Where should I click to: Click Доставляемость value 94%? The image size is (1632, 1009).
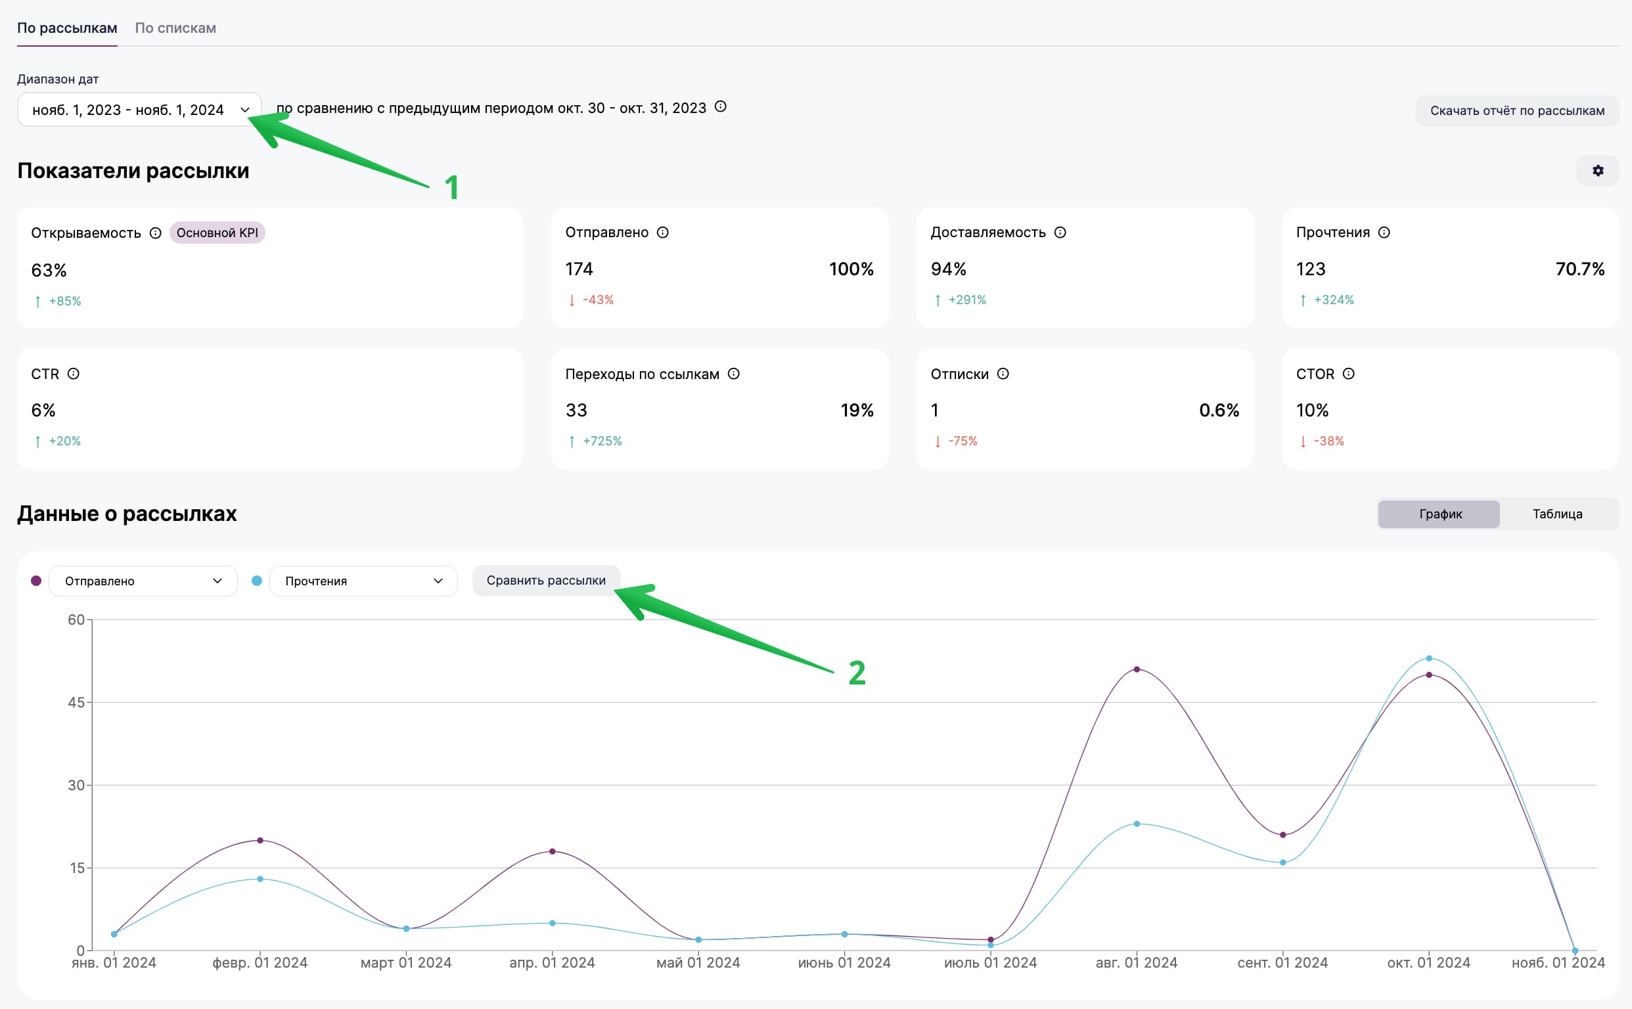point(949,269)
